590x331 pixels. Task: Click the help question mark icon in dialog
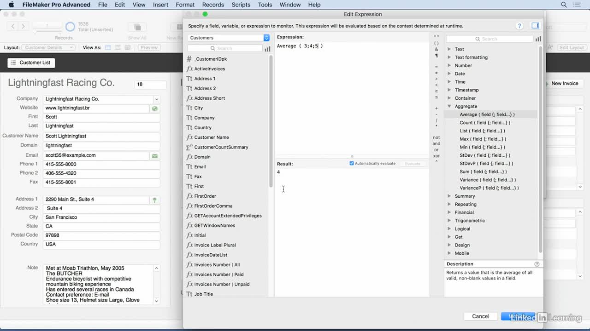coord(519,26)
